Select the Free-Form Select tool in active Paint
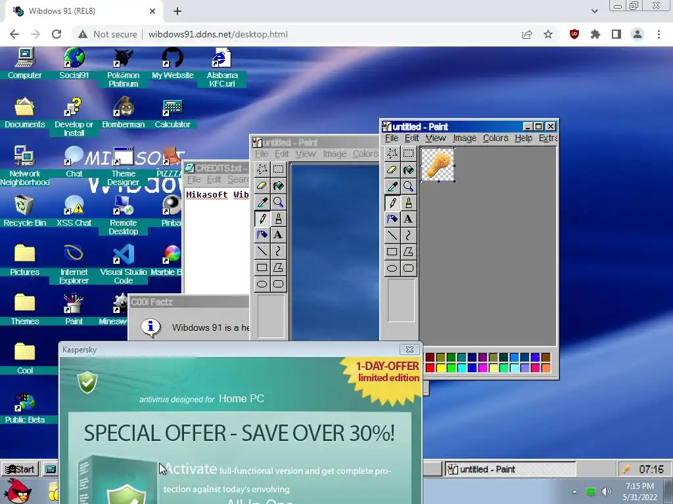Screen dimensions: 673x504 [x=392, y=154]
